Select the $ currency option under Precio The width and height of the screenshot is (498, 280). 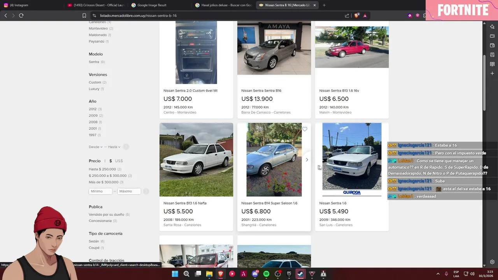110,161
